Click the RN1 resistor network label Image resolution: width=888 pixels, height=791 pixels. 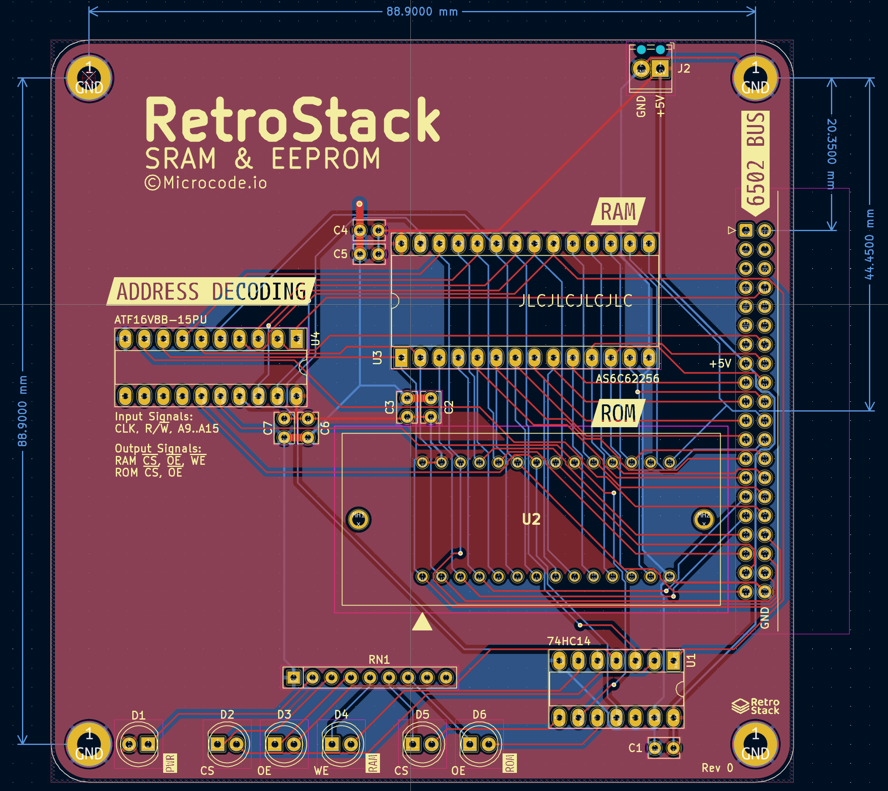pos(379,660)
